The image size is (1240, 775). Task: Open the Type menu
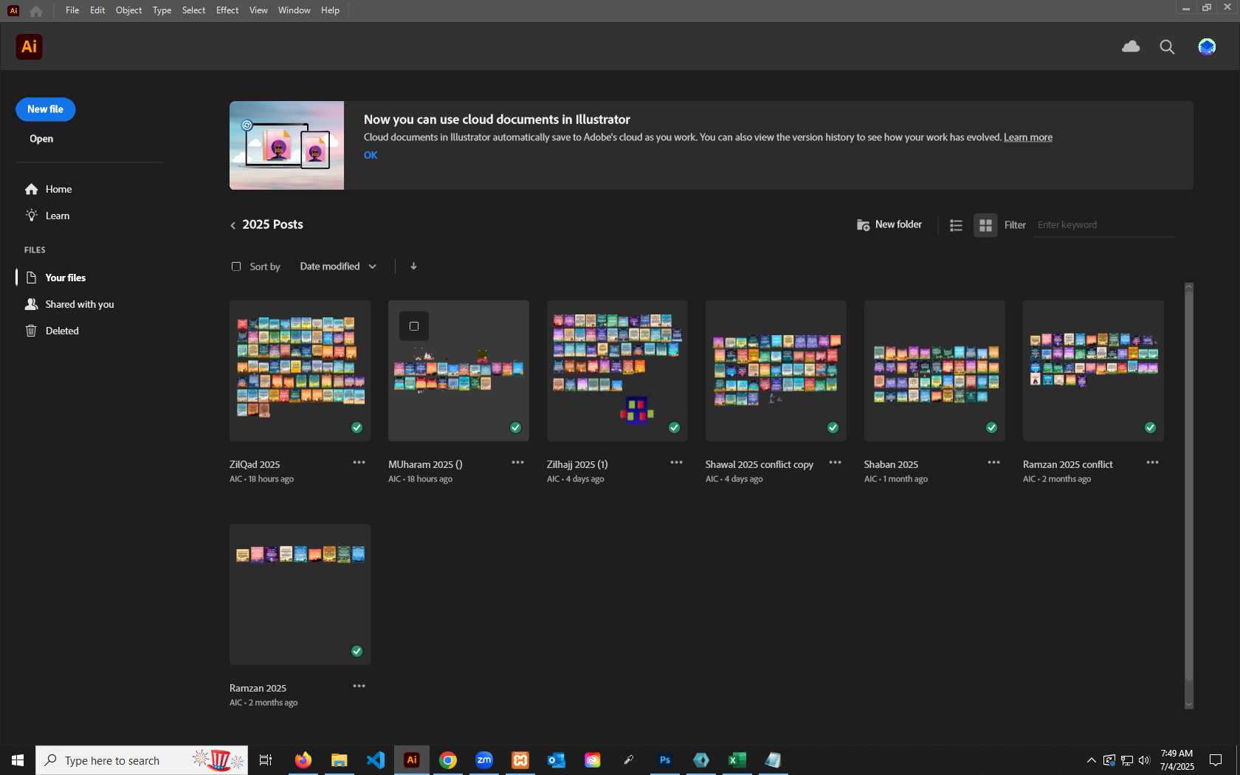pos(162,10)
